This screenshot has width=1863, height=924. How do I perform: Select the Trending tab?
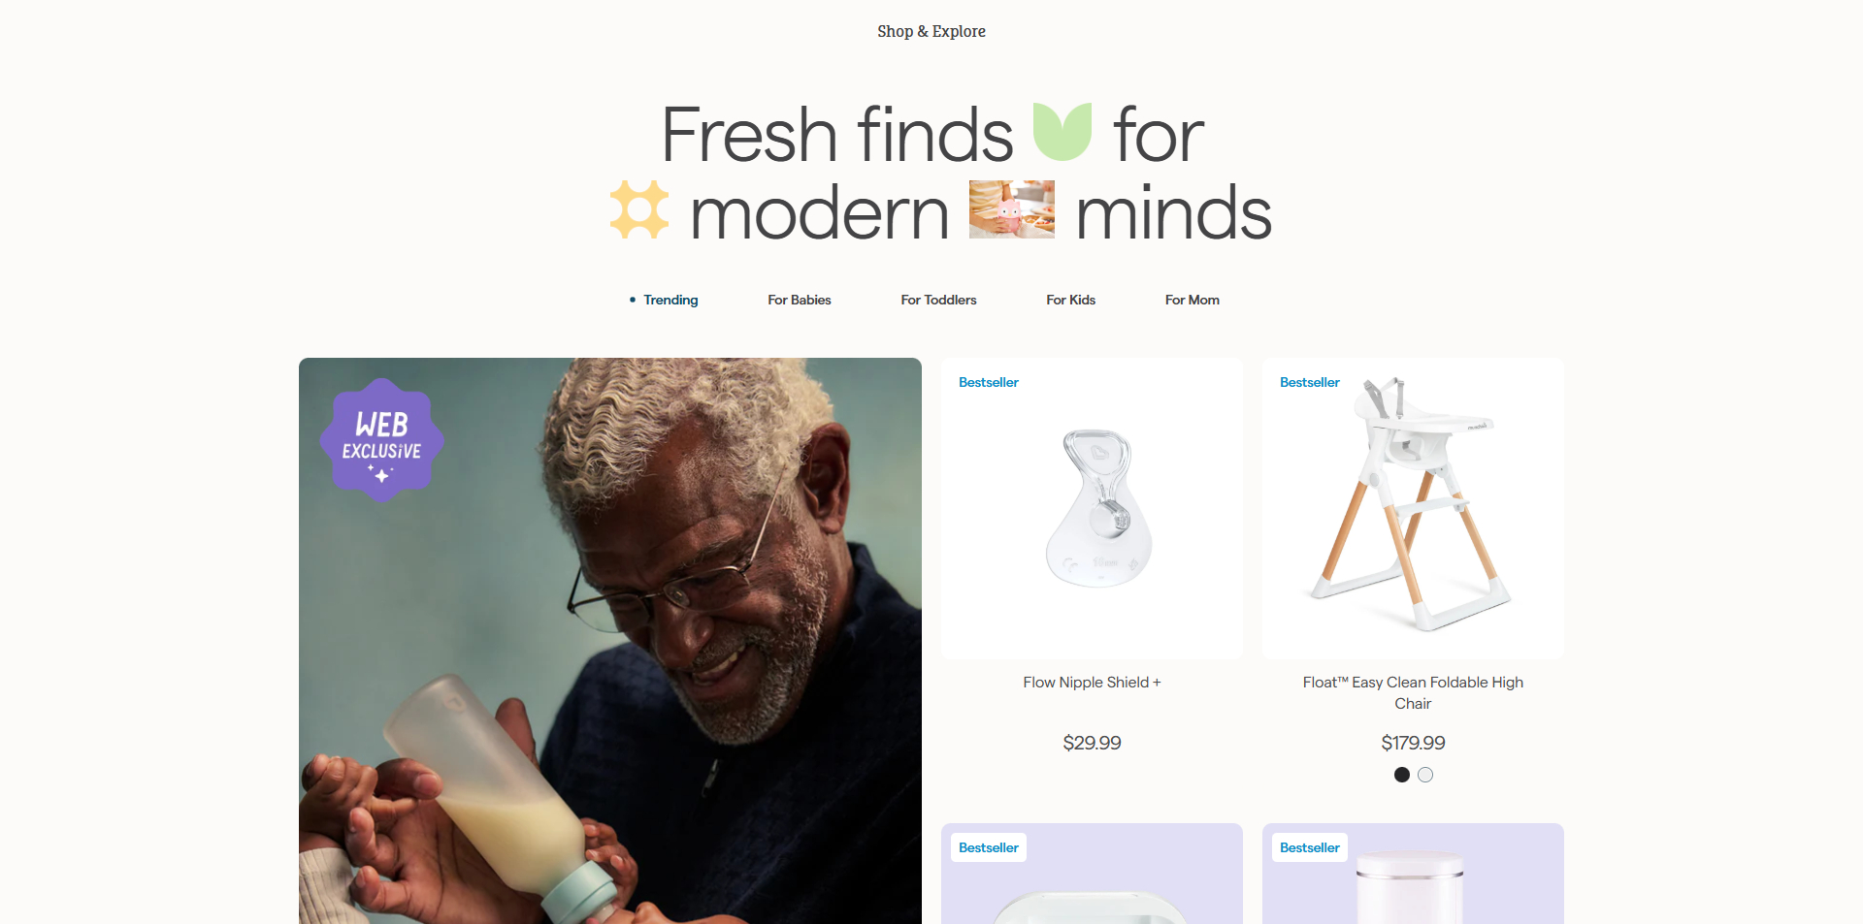point(670,300)
